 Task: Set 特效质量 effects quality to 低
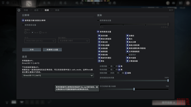click(109, 70)
